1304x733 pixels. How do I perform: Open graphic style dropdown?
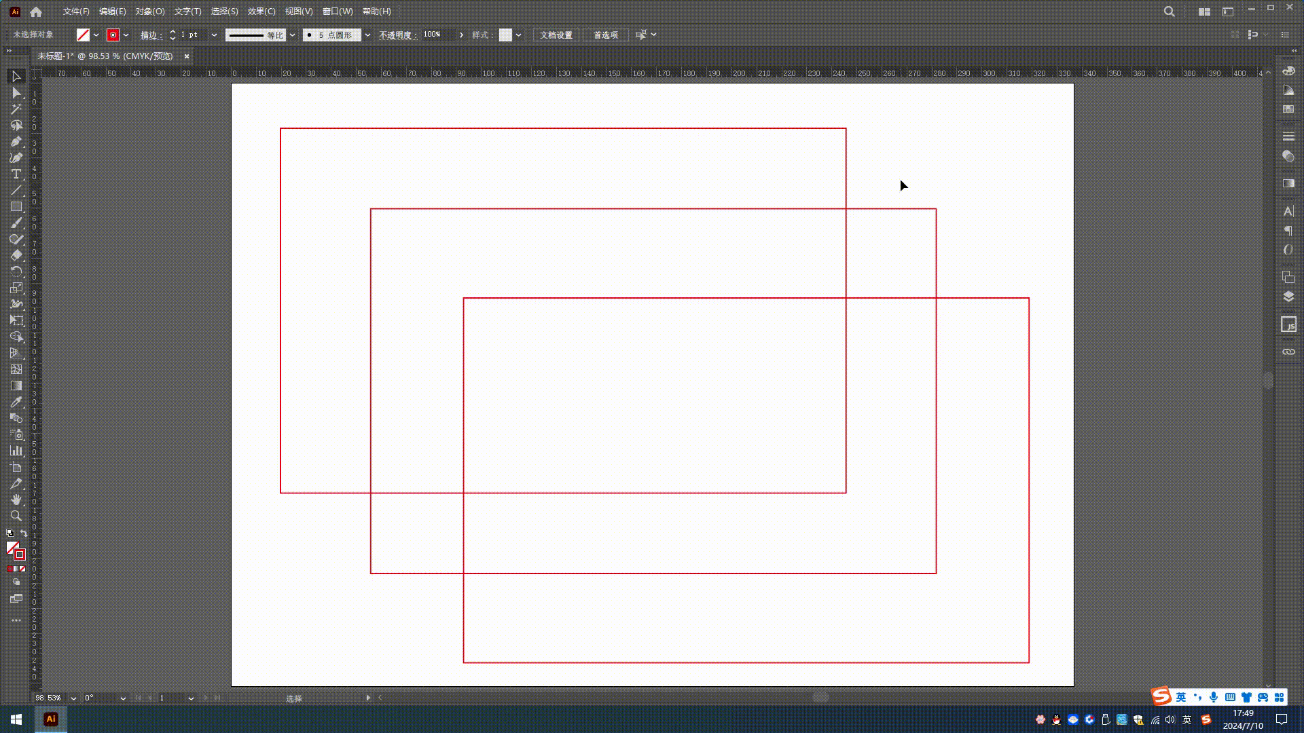[518, 35]
